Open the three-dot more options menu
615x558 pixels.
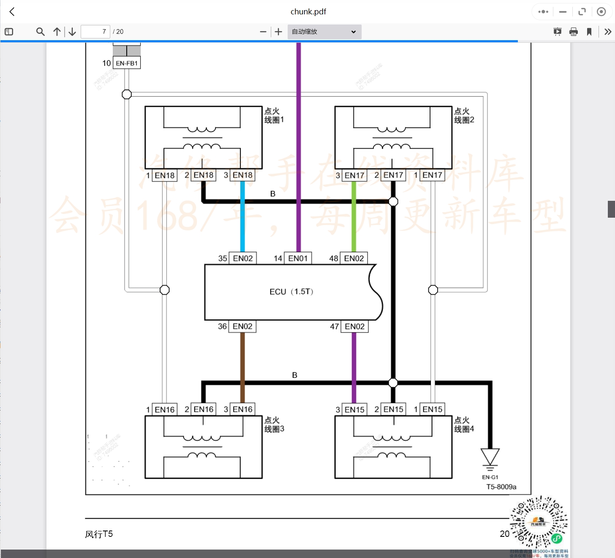pyautogui.click(x=543, y=12)
